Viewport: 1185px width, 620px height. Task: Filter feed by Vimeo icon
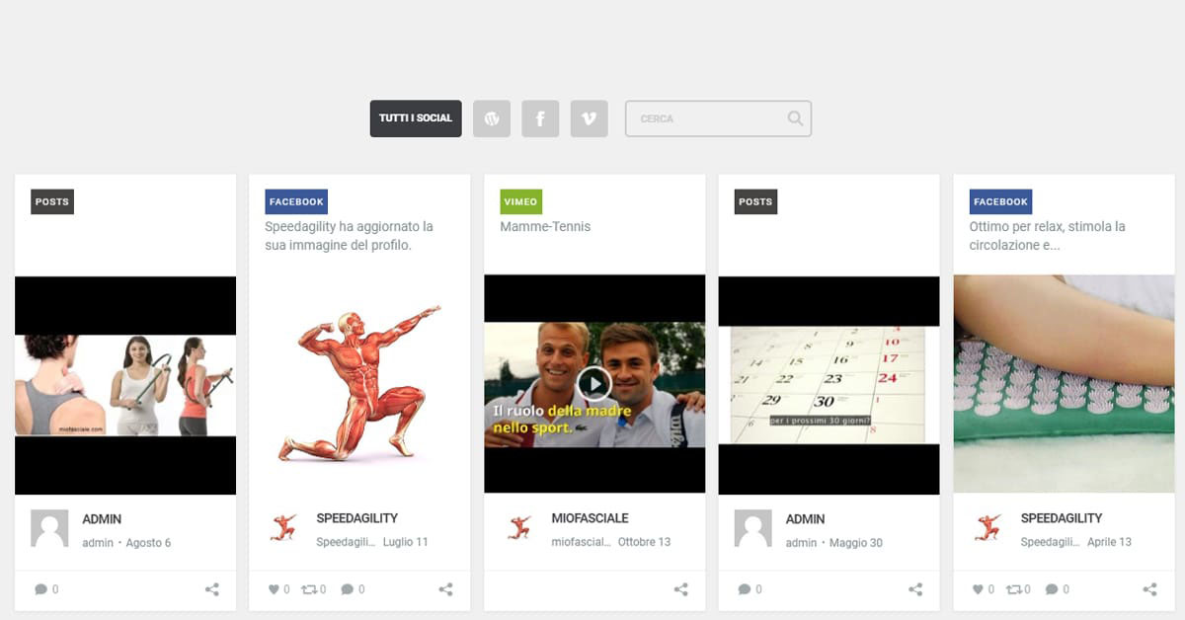(590, 118)
